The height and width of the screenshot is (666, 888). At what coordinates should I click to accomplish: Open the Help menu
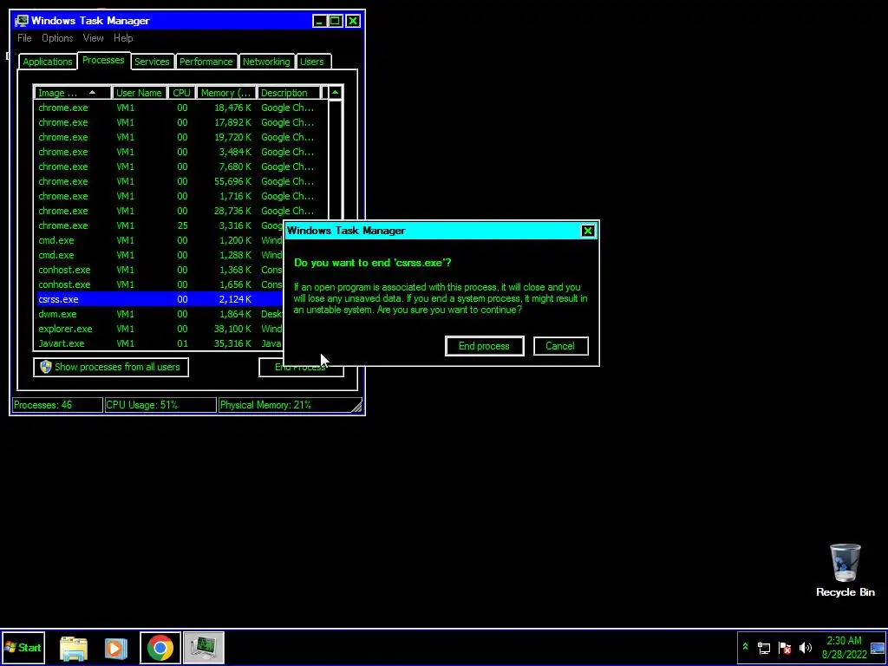click(x=123, y=38)
